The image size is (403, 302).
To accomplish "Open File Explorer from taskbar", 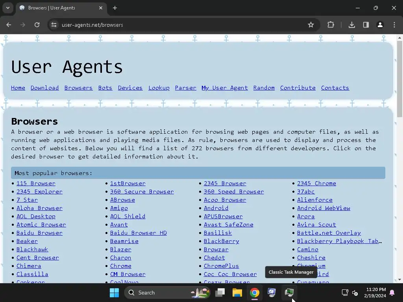I will [237, 293].
